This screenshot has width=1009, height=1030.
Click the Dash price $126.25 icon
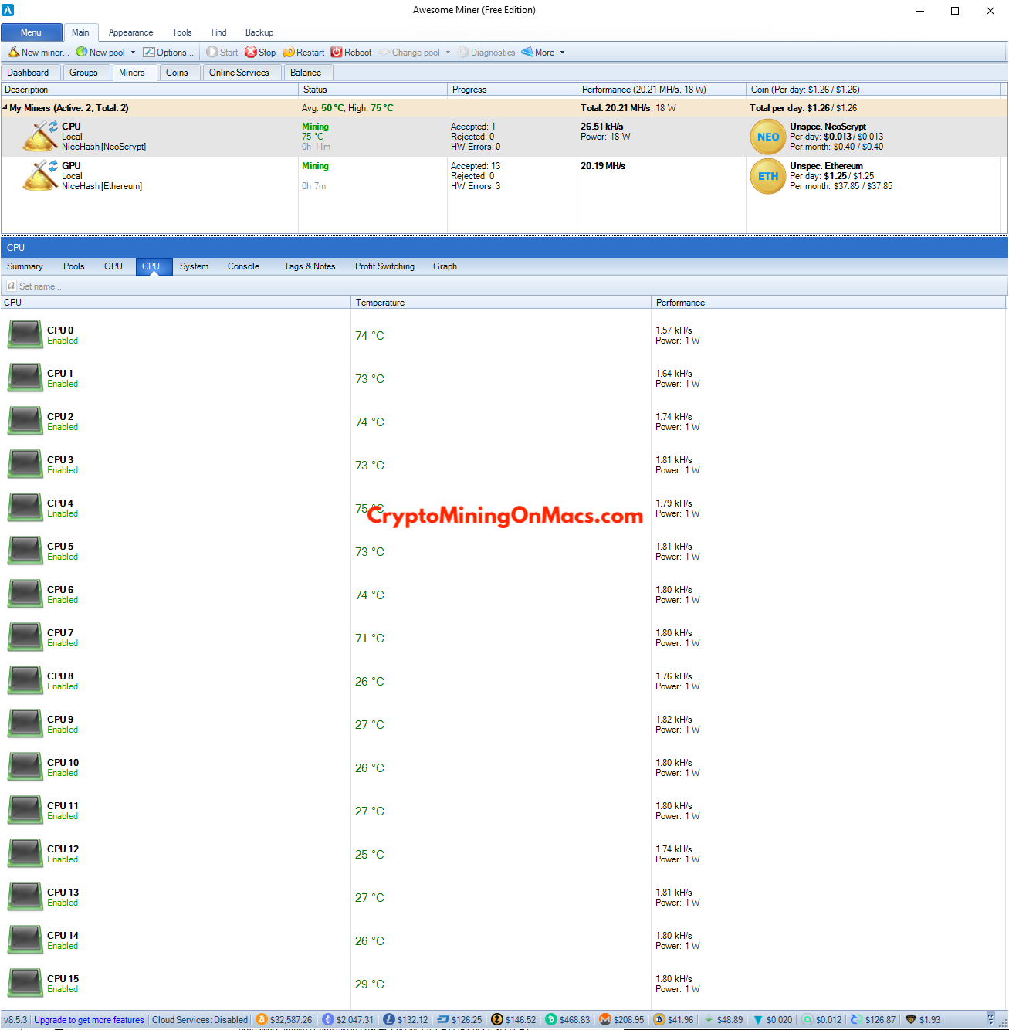443,1020
